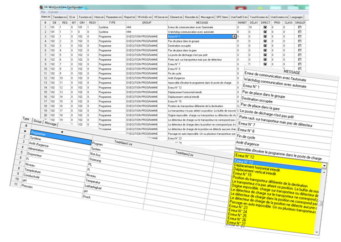Go to the VKServer.ini tab
Screen dimensions: 341x242
[161, 17]
